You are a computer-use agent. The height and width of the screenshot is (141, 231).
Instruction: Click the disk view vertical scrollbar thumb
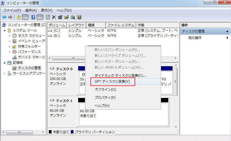[x=176, y=81]
